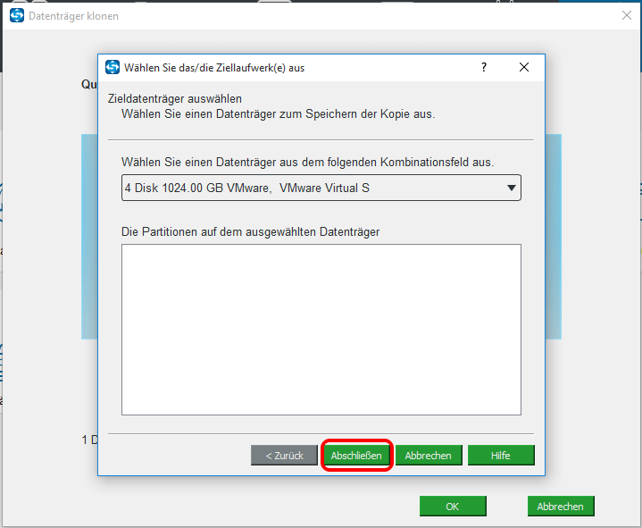Click the question mark help button in title bar
This screenshot has width=642, height=528.
coord(483,68)
